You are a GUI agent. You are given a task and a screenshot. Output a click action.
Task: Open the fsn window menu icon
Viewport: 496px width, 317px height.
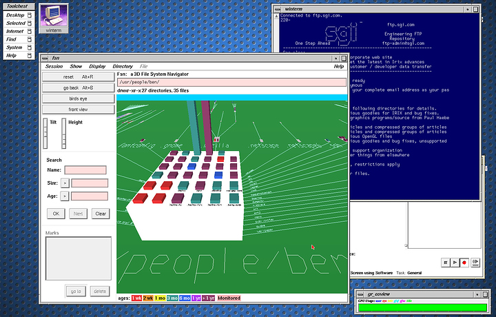[44, 59]
